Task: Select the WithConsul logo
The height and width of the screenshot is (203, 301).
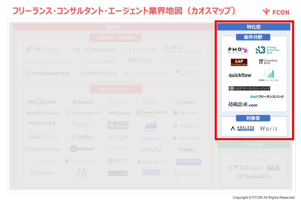Action: (x=119, y=113)
